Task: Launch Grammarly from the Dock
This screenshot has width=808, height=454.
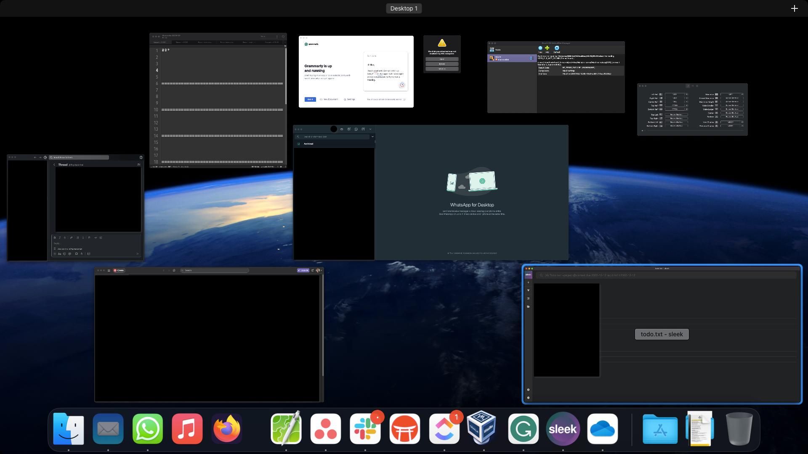Action: click(523, 429)
